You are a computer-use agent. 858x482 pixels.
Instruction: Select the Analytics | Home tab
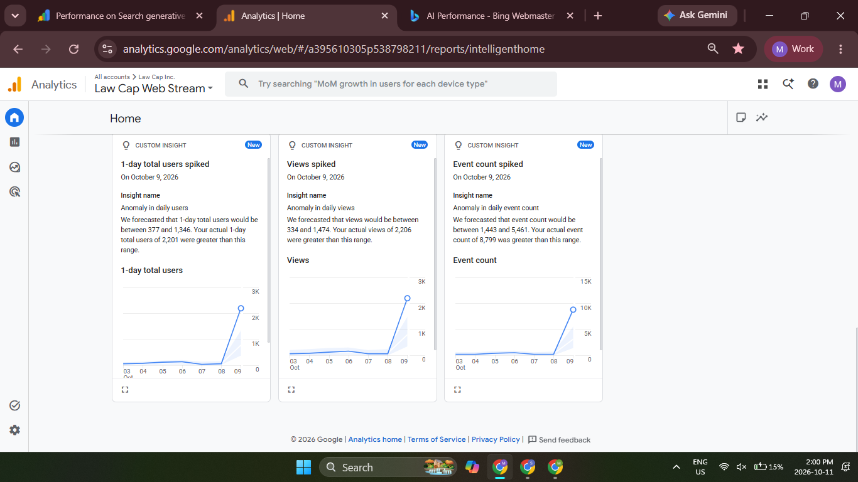(x=307, y=16)
